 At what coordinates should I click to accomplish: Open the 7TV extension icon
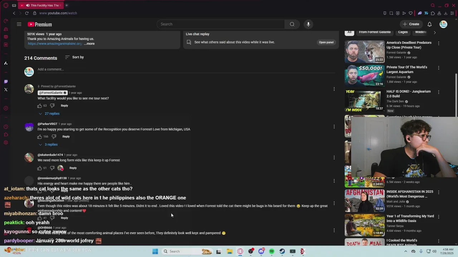(427, 13)
